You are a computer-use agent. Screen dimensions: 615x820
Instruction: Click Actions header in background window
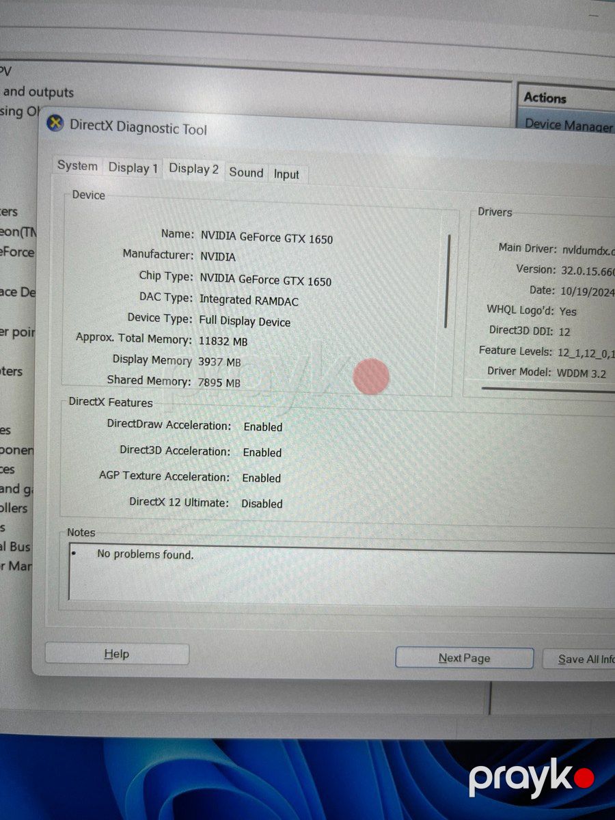(545, 98)
